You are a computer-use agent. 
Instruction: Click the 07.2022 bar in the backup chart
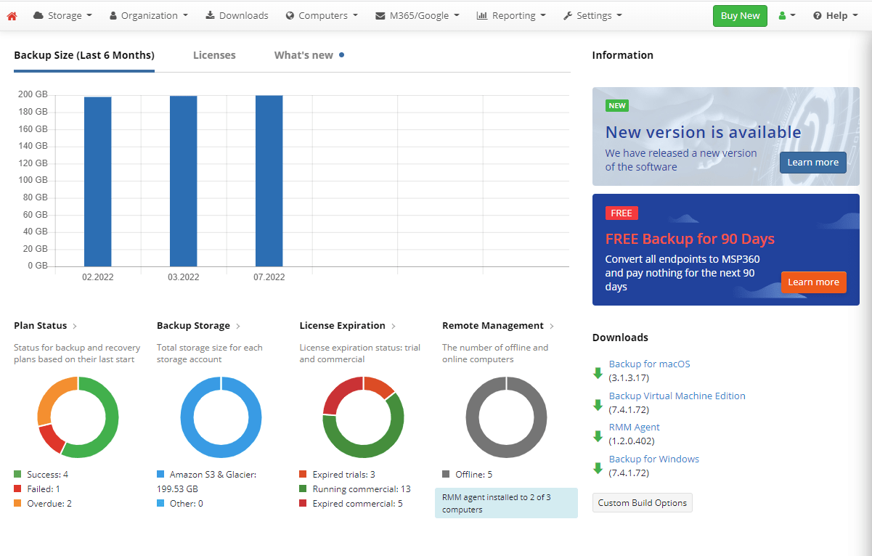269,181
